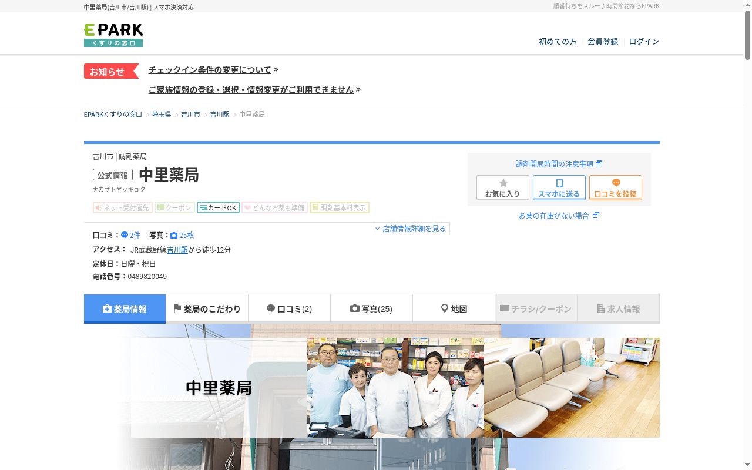Select the 求人情報 tab
752x470 pixels.
pos(618,309)
